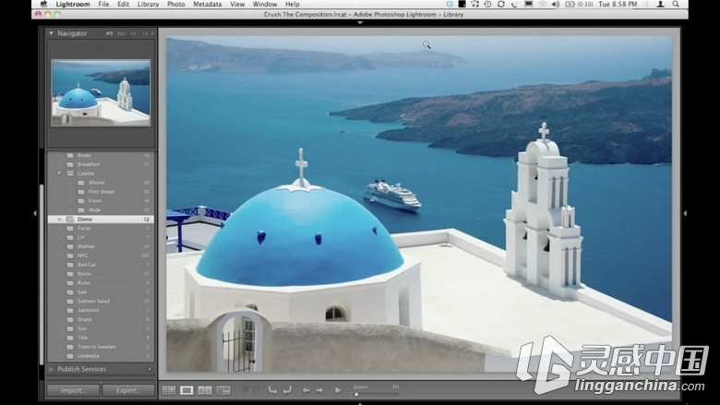The width and height of the screenshot is (720, 405).
Task: Adjust the Zoom slider handle
Action: pyautogui.click(x=356, y=394)
